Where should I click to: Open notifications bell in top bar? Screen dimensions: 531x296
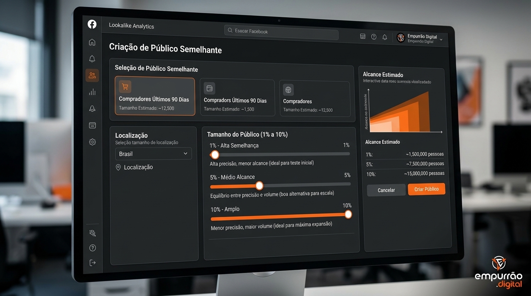[x=385, y=37]
